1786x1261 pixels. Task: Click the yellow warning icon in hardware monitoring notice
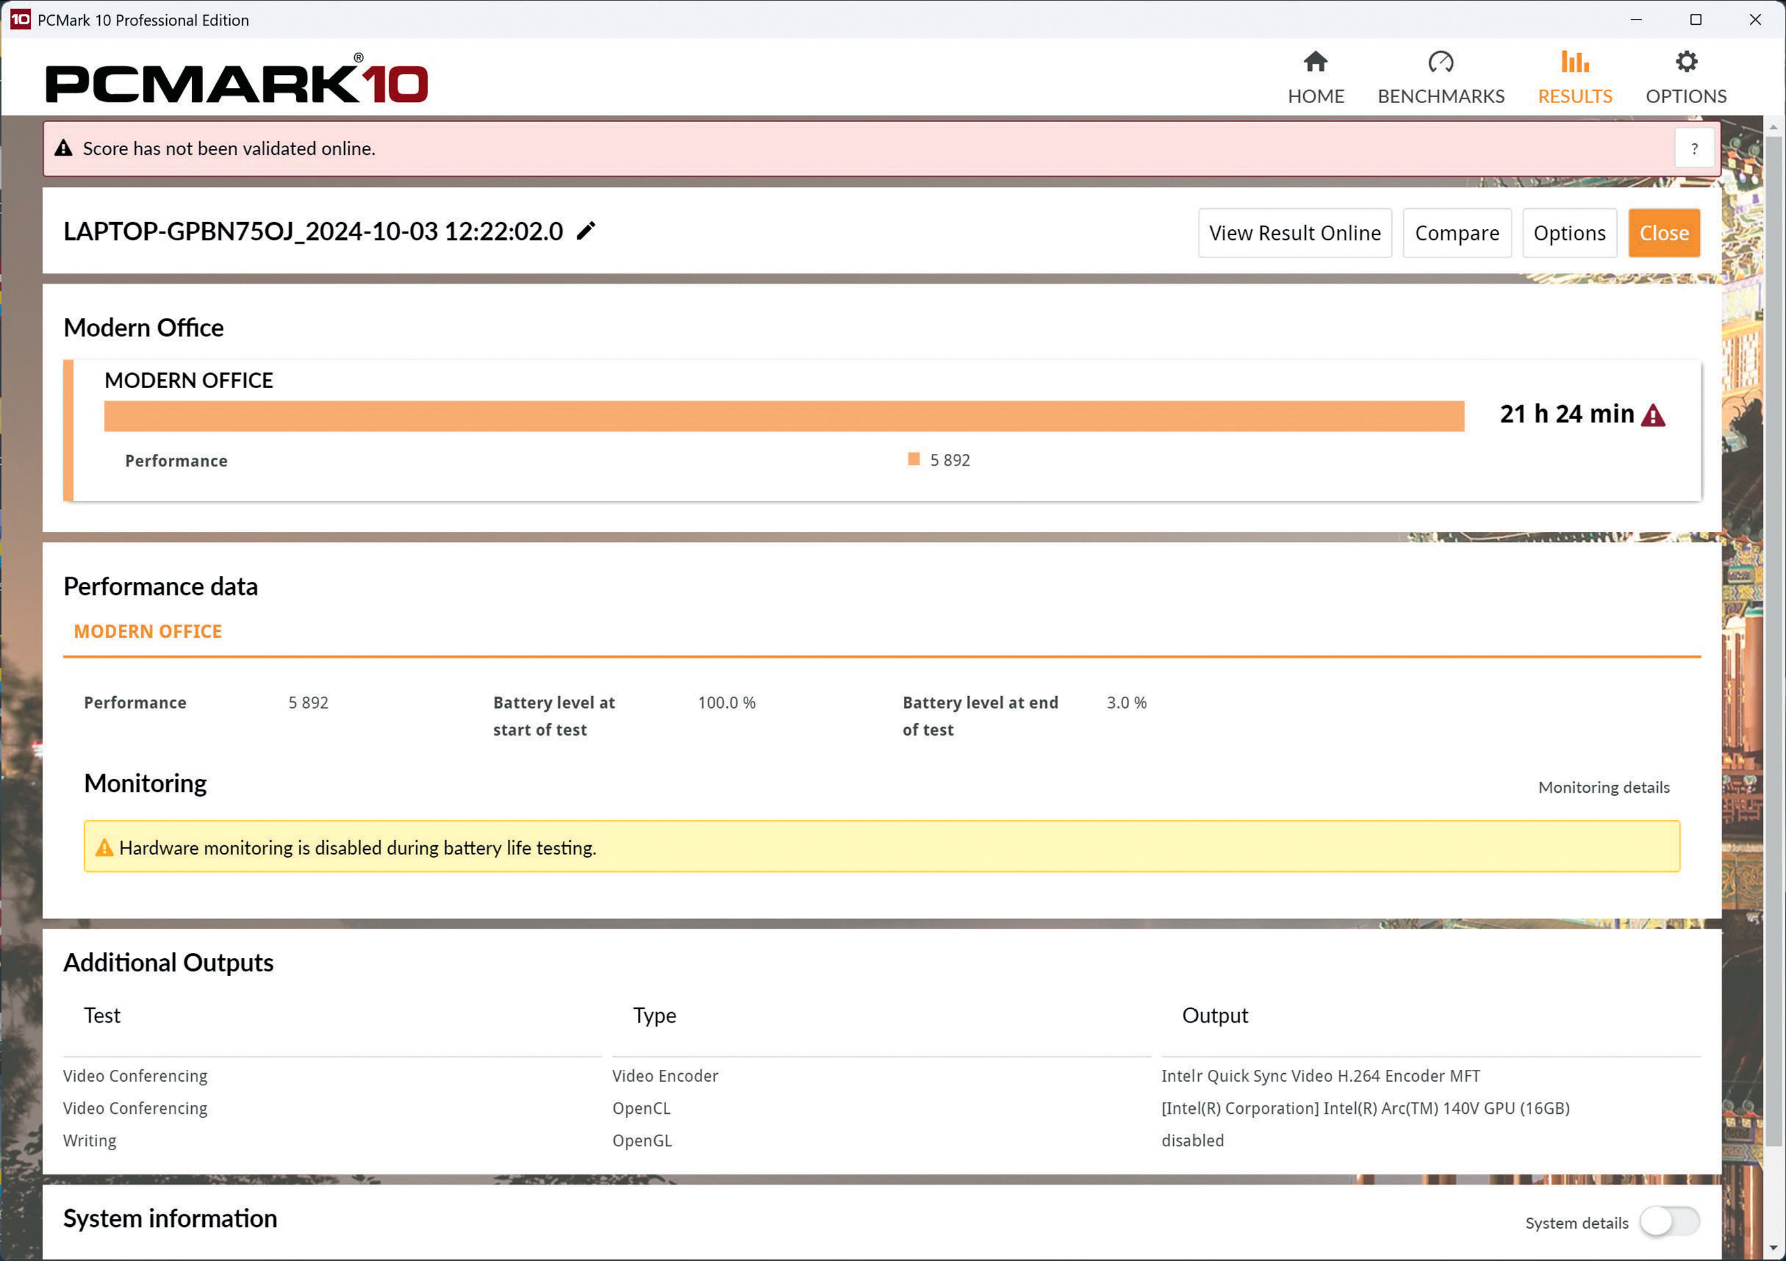(x=104, y=847)
